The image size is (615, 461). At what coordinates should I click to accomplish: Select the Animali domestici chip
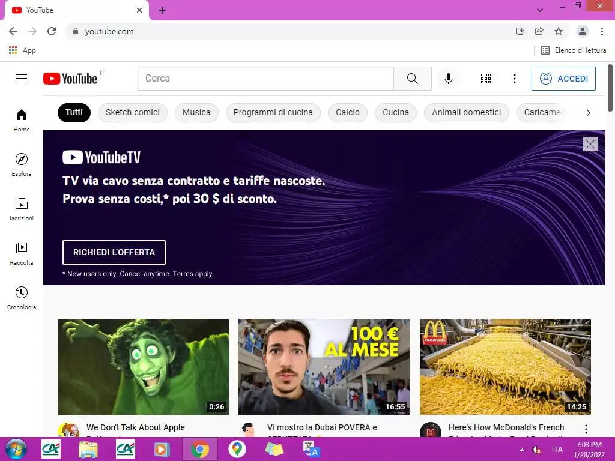(x=466, y=112)
